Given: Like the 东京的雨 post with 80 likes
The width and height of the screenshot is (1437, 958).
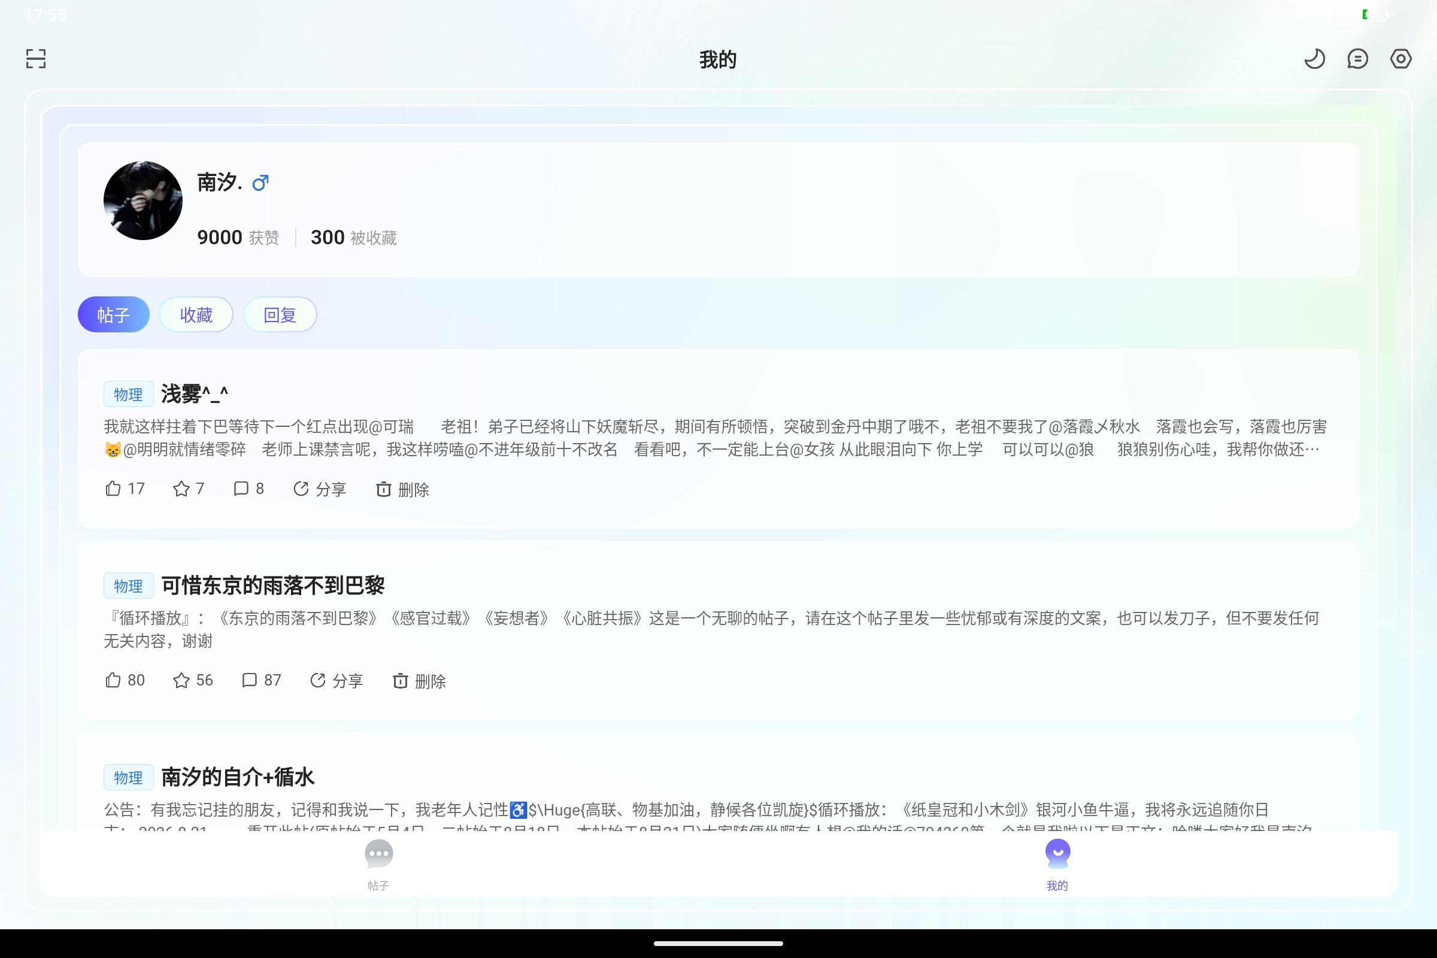Looking at the screenshot, I should click(125, 680).
